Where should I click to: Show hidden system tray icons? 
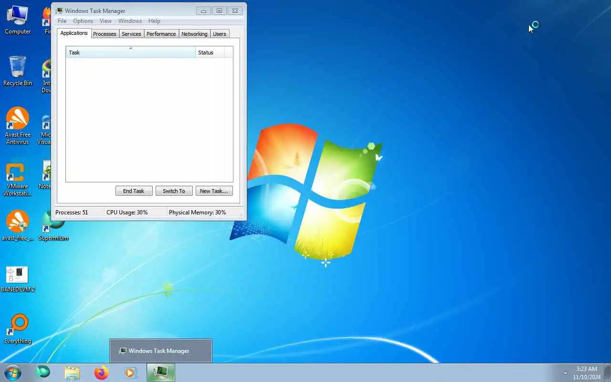tap(566, 373)
